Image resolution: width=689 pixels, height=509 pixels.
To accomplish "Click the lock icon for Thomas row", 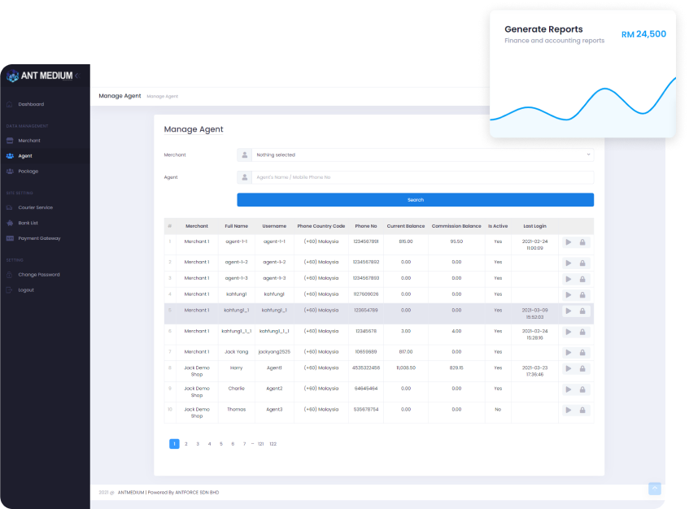I will pyautogui.click(x=582, y=411).
